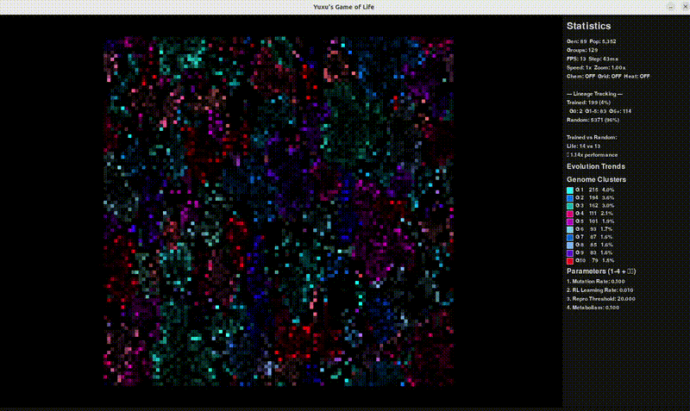Click the Pop: 5,352 population value
Viewport: 690px width, 411px height.
[x=603, y=41]
